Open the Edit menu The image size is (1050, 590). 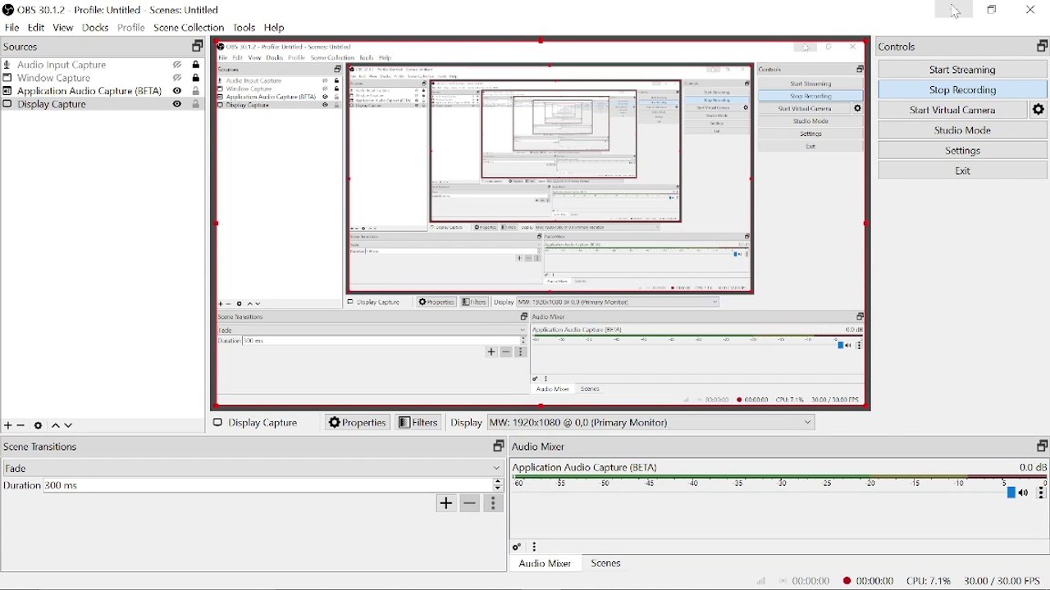(36, 28)
